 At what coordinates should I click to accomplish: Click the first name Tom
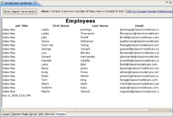(x=44, y=80)
